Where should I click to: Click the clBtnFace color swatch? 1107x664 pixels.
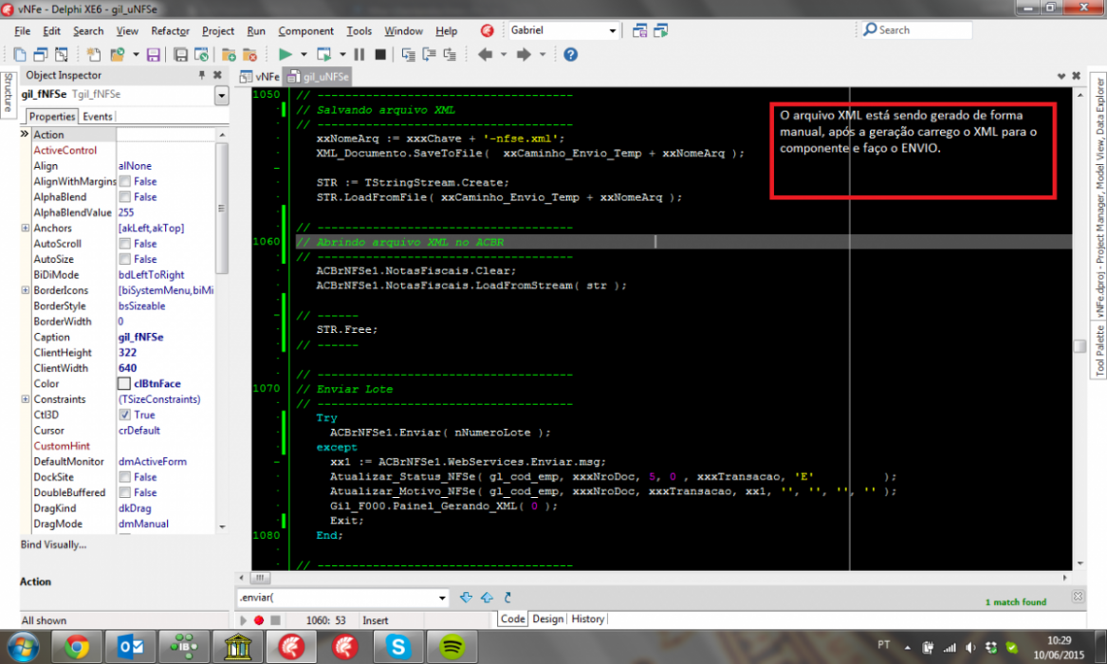pyautogui.click(x=124, y=384)
